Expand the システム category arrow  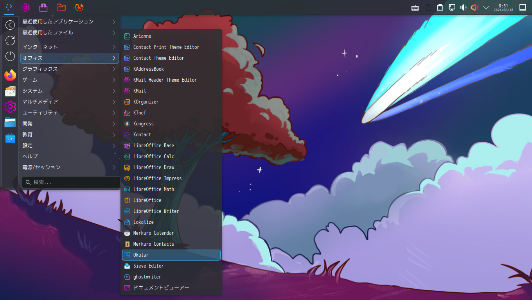[x=114, y=91]
